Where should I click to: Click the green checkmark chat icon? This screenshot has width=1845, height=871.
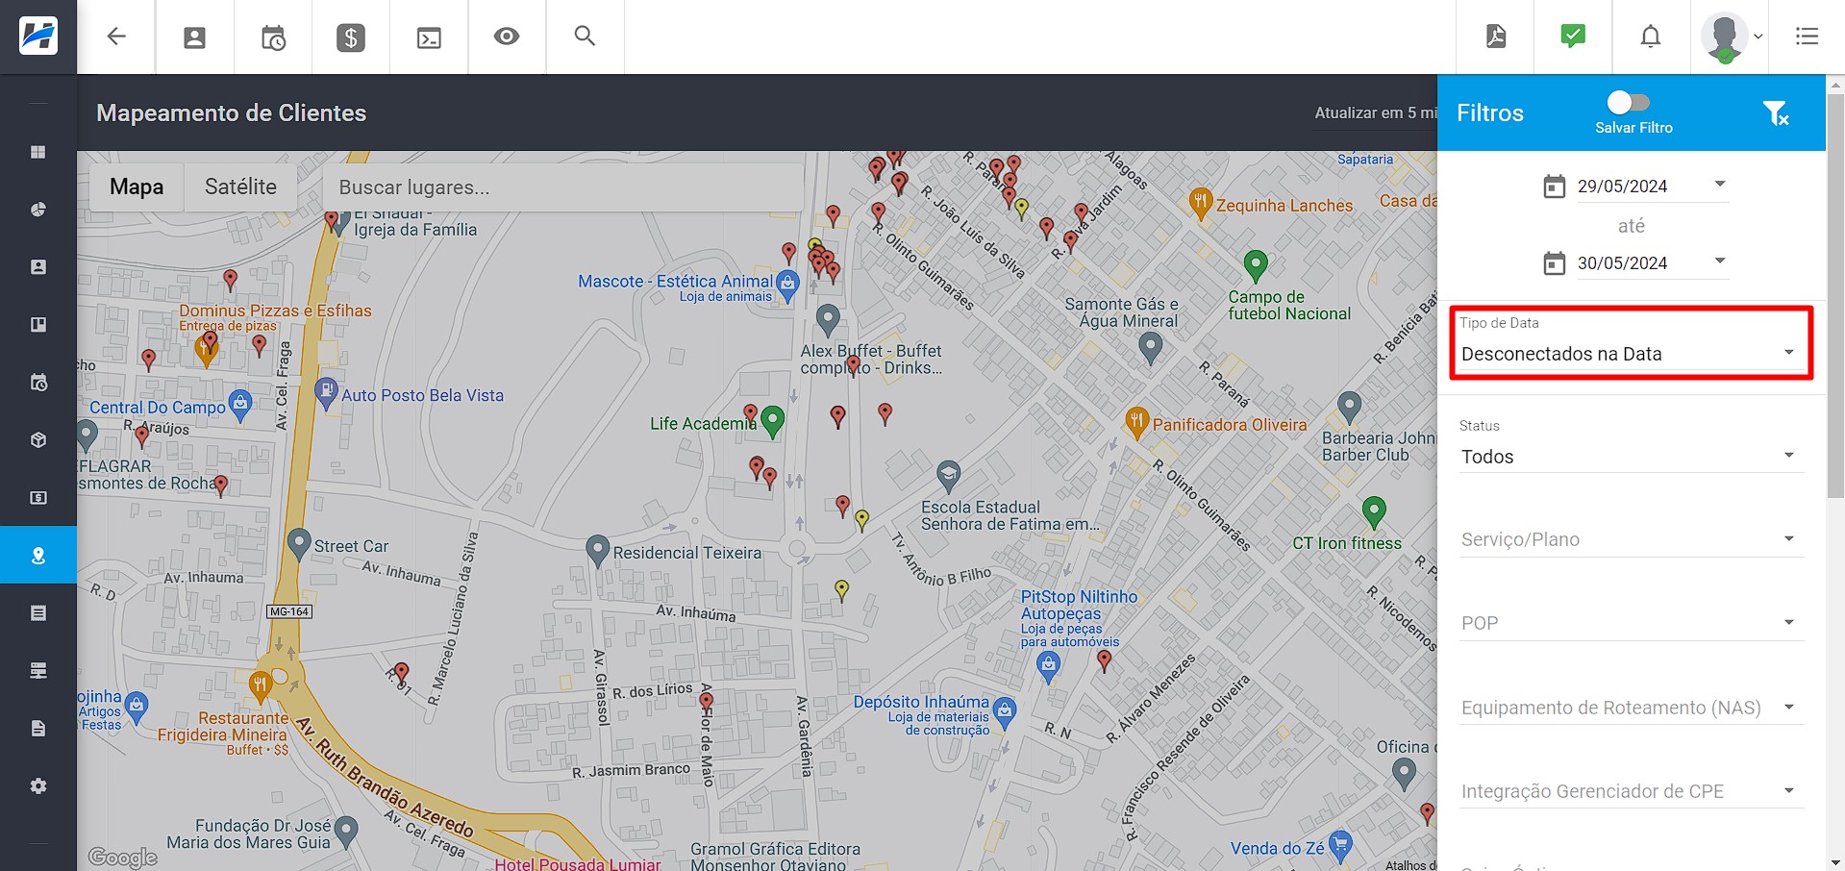1573,37
